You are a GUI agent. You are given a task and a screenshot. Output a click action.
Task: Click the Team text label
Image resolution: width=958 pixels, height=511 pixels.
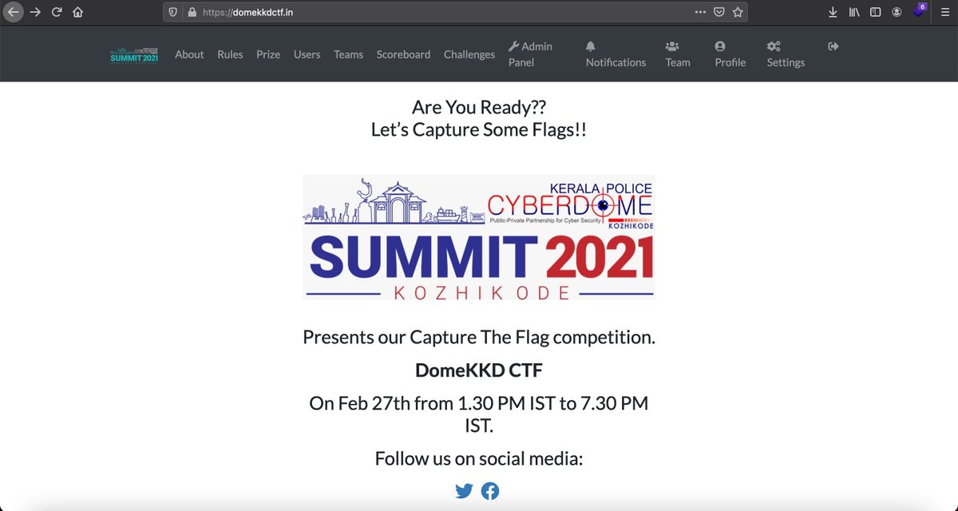point(678,62)
